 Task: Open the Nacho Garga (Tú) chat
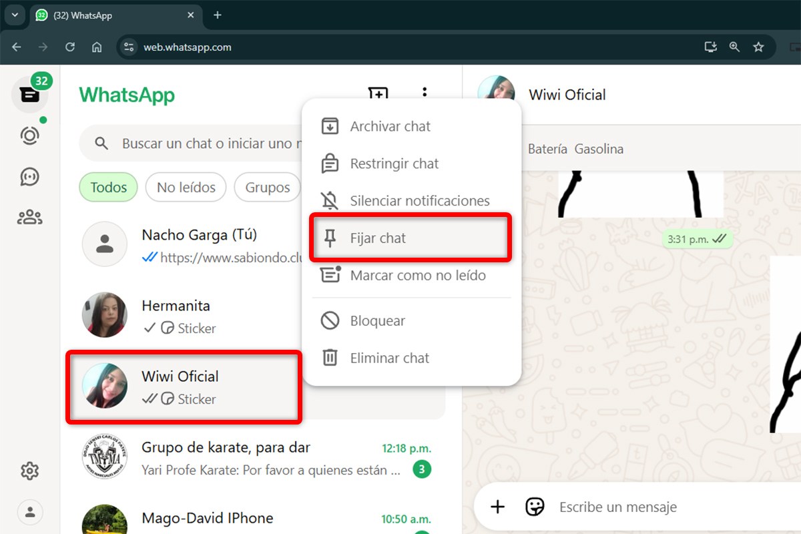(x=190, y=245)
